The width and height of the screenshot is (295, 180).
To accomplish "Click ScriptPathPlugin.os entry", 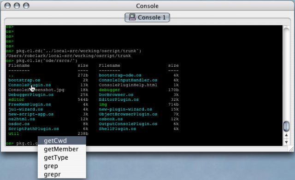I will point(34,129).
